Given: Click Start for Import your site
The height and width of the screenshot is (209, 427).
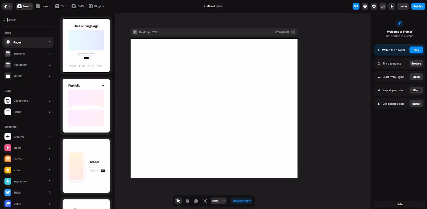Looking at the screenshot, I should [x=416, y=90].
